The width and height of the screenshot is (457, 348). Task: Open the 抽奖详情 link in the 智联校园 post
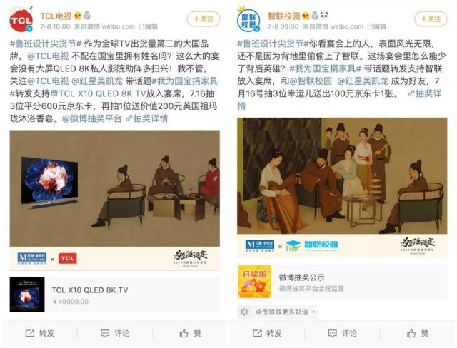[x=425, y=93]
